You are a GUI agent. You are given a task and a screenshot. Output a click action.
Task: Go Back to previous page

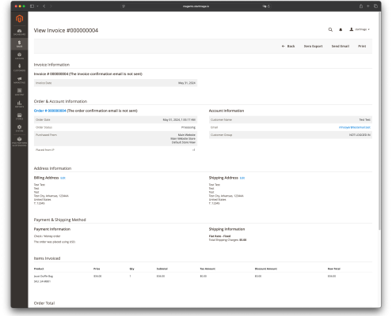click(288, 46)
